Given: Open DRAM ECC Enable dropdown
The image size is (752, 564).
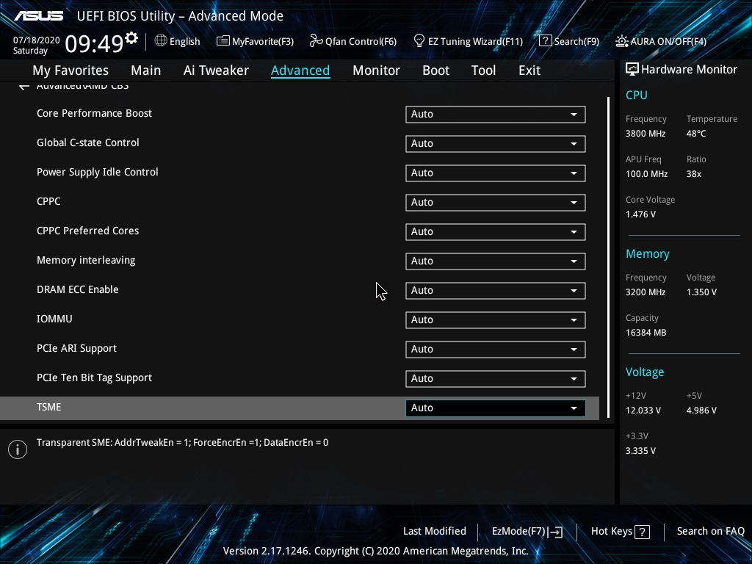Looking at the screenshot, I should pyautogui.click(x=496, y=291).
